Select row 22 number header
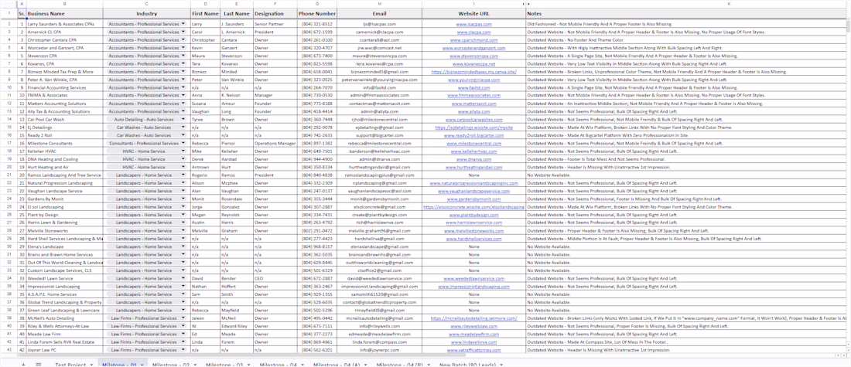 coord(9,182)
